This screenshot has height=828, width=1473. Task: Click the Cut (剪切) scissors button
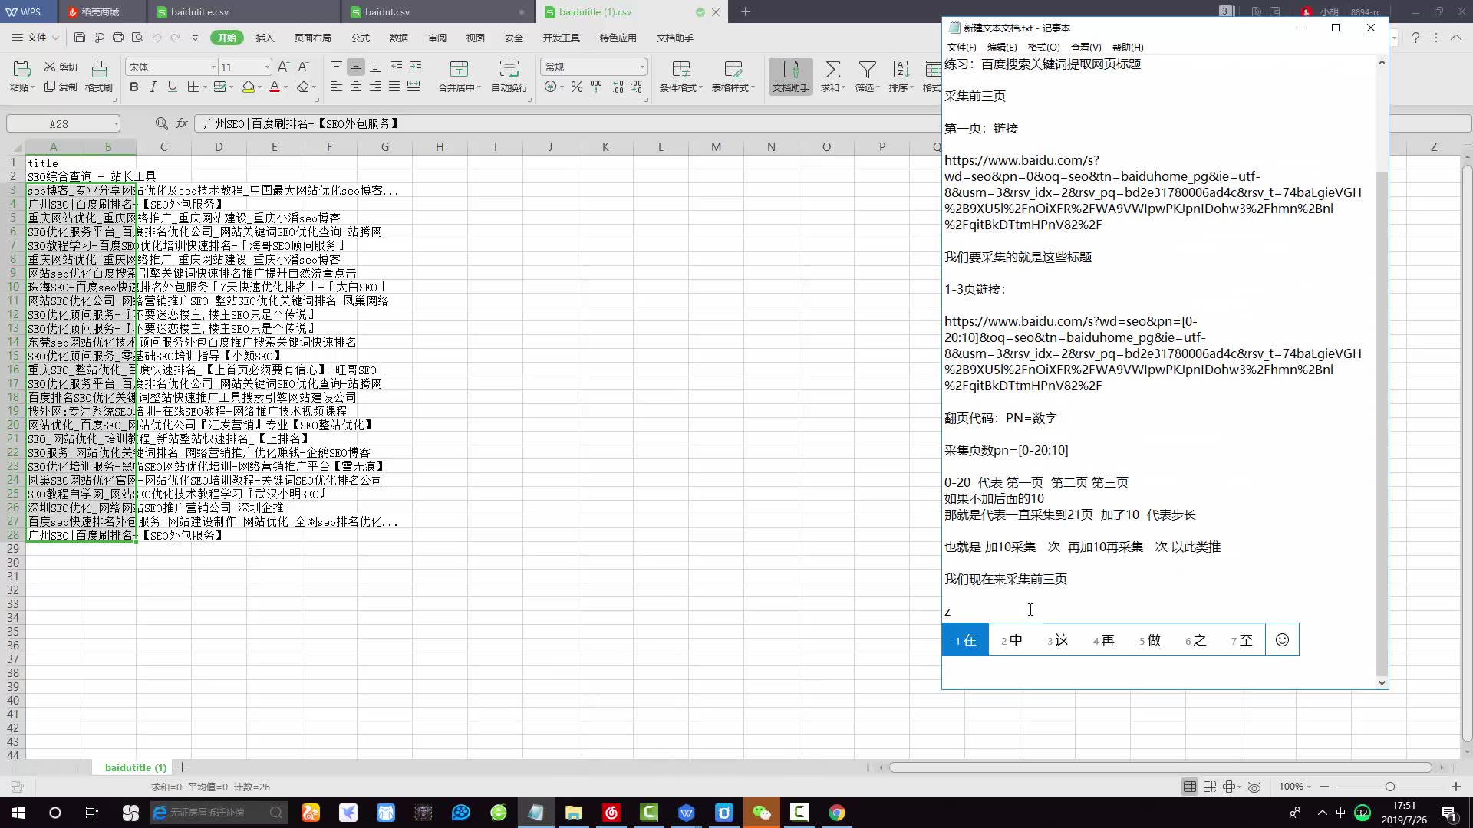click(61, 67)
